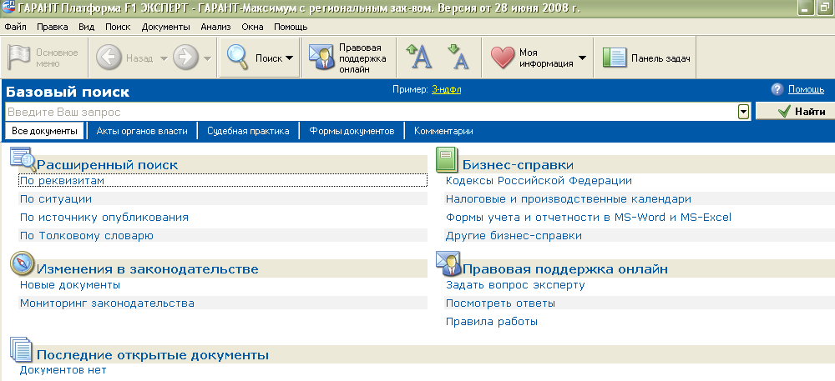Screen dimensions: 835x381
Task: Open По источнику опубликования link
Action: pos(104,218)
